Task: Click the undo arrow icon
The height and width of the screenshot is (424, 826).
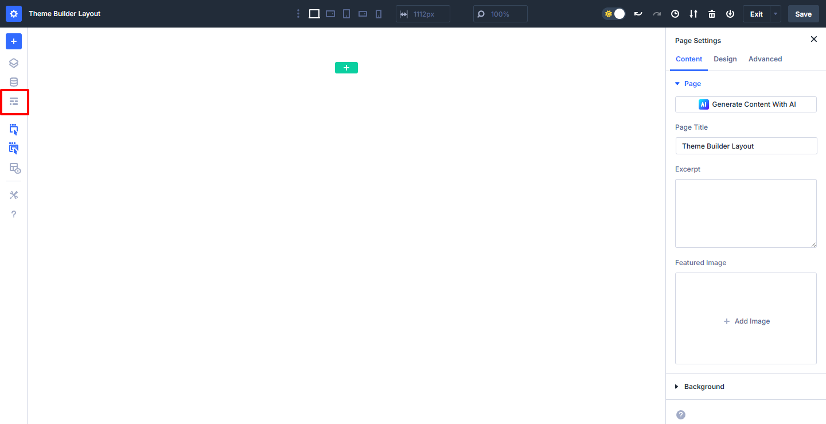Action: pyautogui.click(x=638, y=14)
